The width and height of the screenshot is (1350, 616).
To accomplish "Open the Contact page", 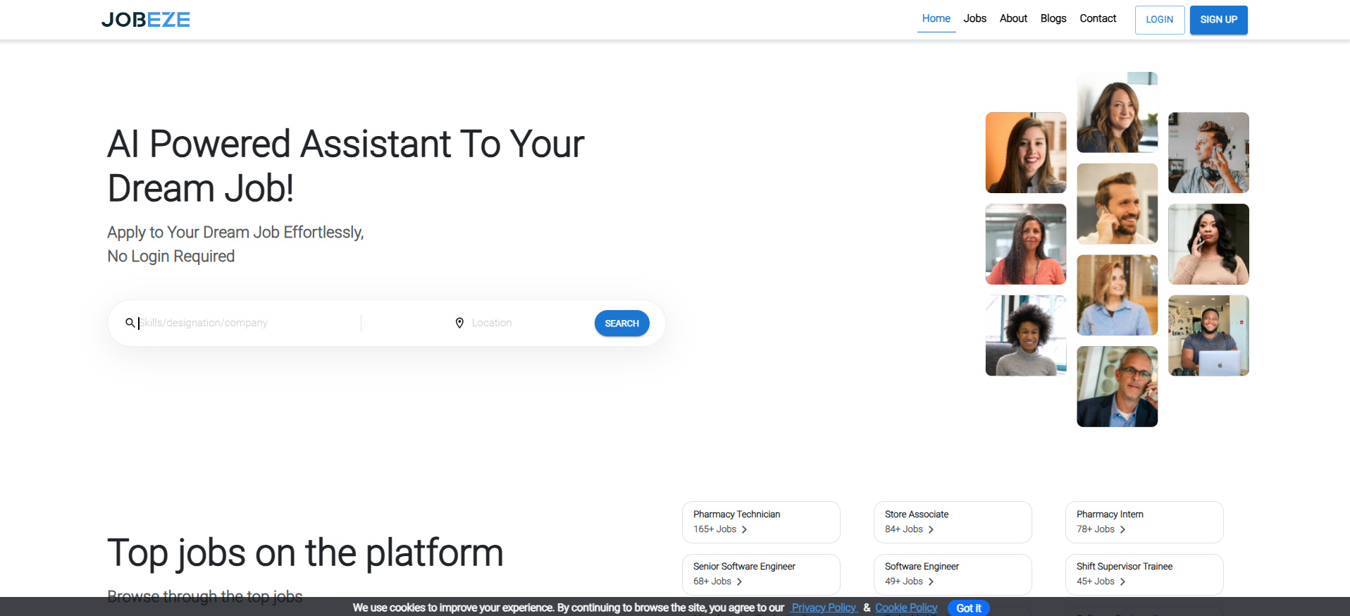I will (1098, 18).
